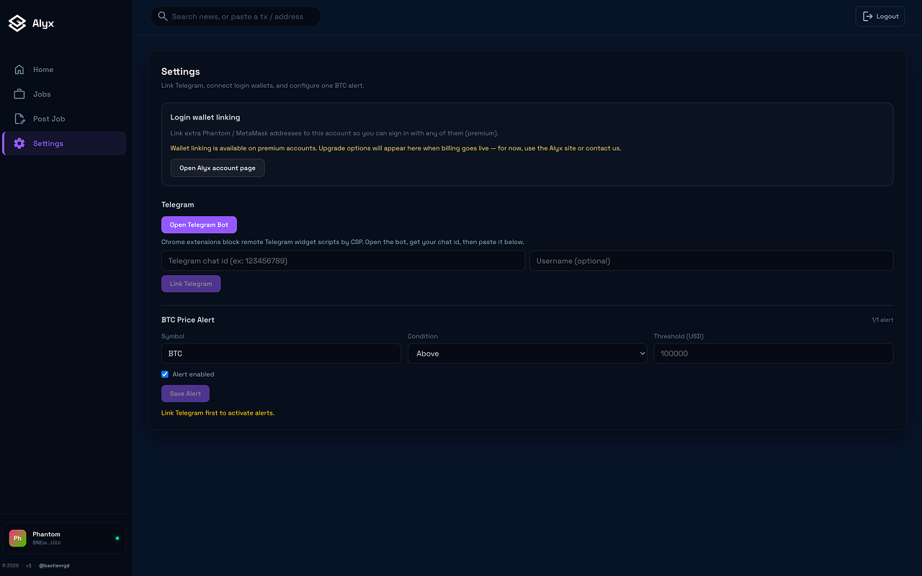Log out using the Logout button
Viewport: 922px width, 576px height.
click(x=880, y=17)
